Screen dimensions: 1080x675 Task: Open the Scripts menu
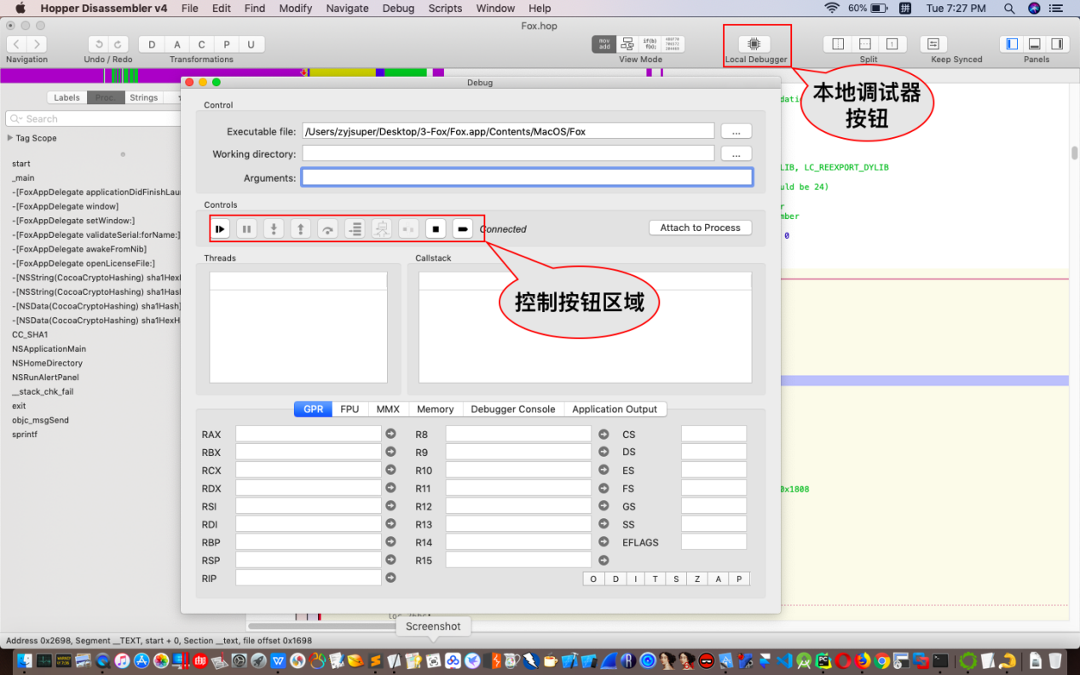point(445,9)
